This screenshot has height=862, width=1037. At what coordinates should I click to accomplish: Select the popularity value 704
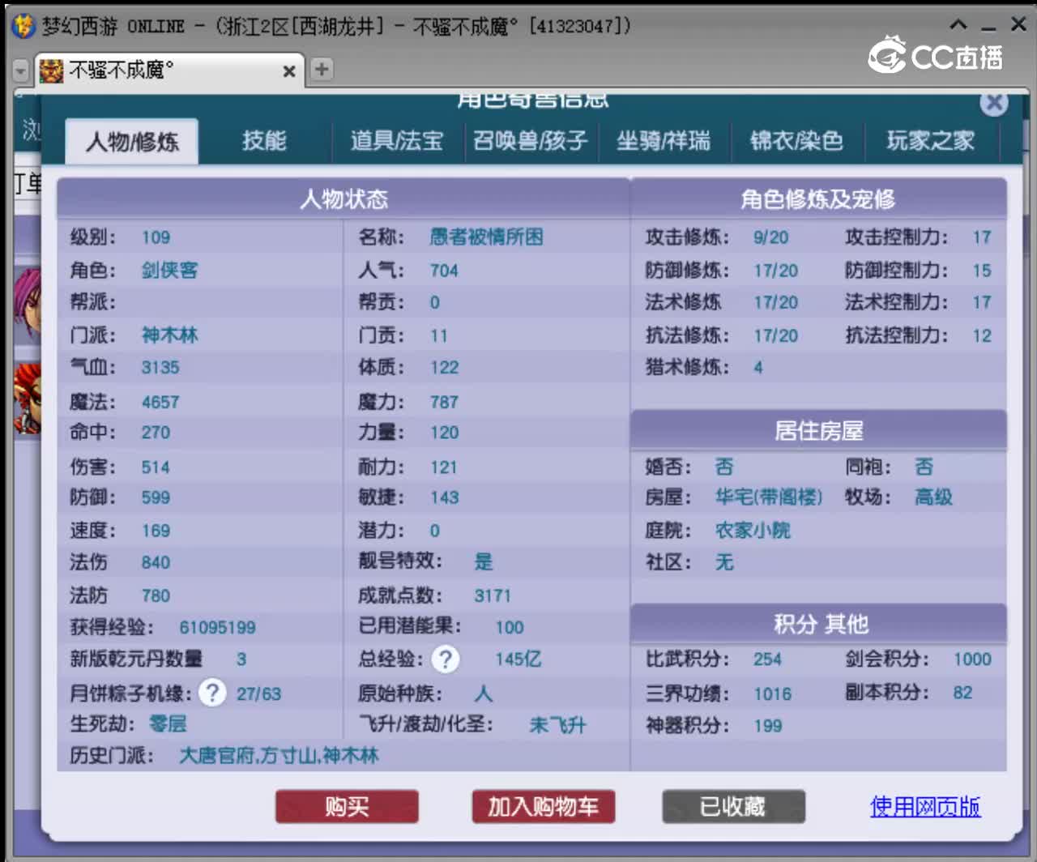pyautogui.click(x=444, y=271)
